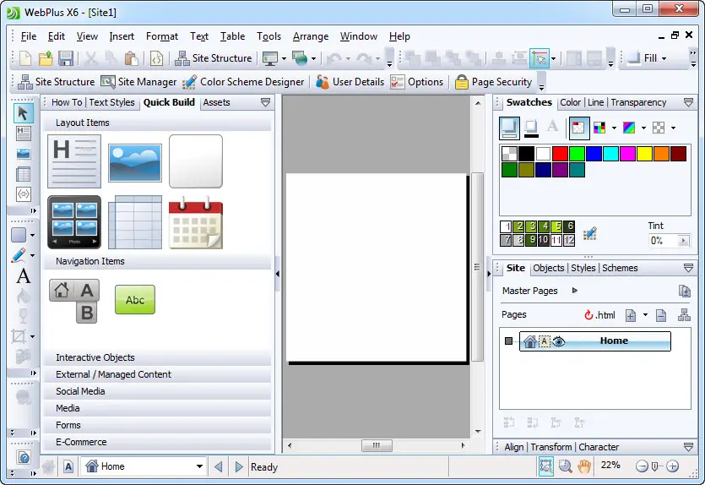705x485 pixels.
Task: Pick the Pencil drawing tool
Action: click(19, 255)
